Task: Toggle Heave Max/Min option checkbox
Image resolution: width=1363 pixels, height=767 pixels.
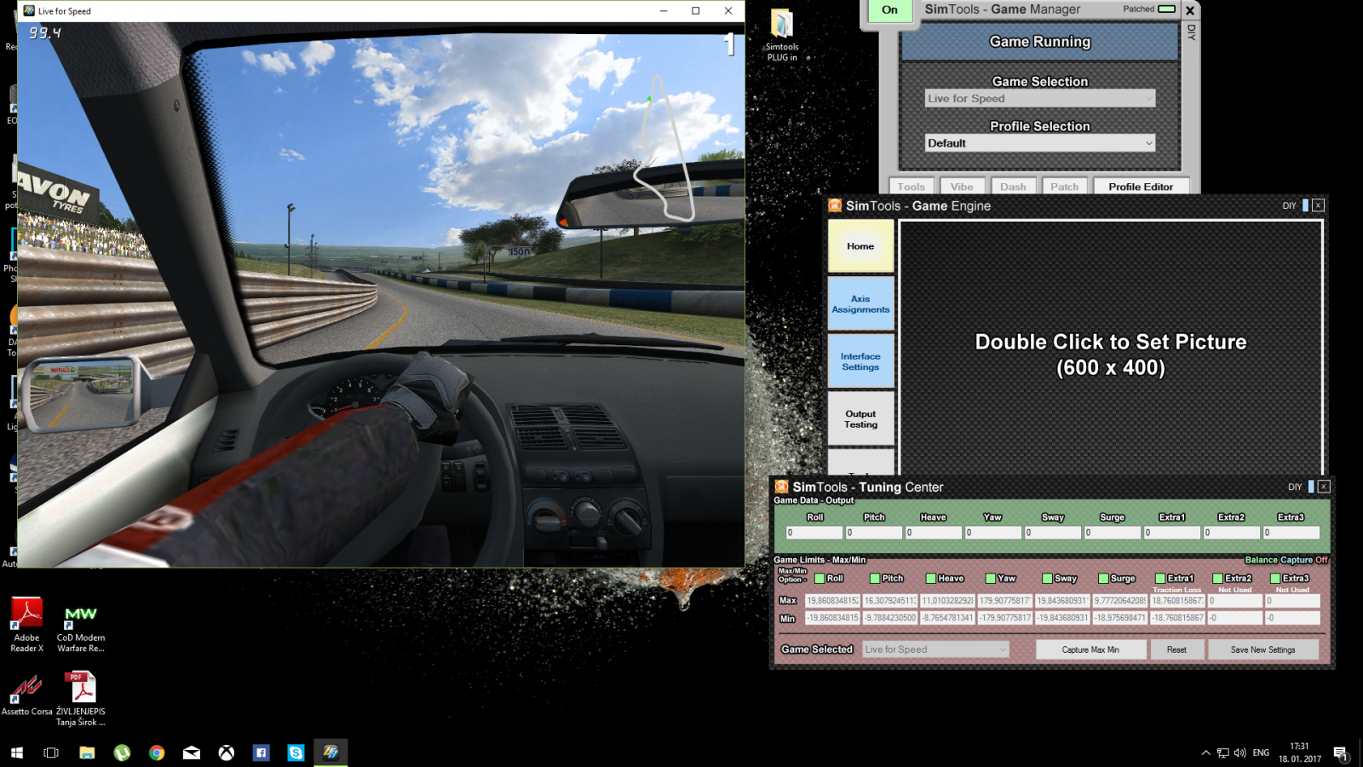Action: tap(931, 579)
